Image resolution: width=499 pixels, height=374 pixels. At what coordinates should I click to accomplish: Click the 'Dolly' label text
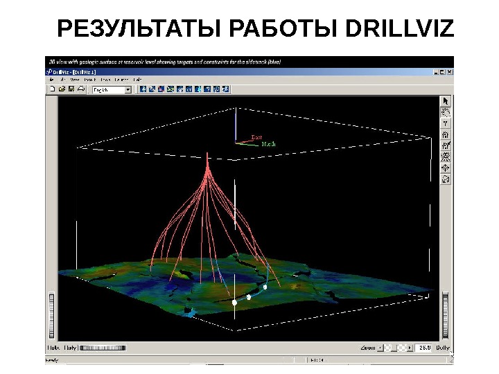pyautogui.click(x=443, y=348)
